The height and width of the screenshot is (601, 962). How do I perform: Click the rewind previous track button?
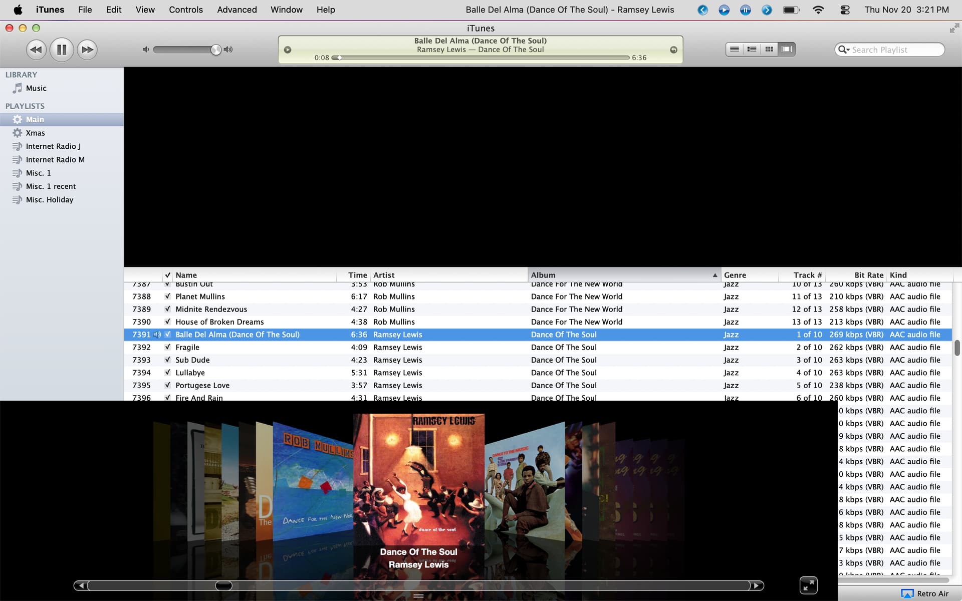point(36,50)
